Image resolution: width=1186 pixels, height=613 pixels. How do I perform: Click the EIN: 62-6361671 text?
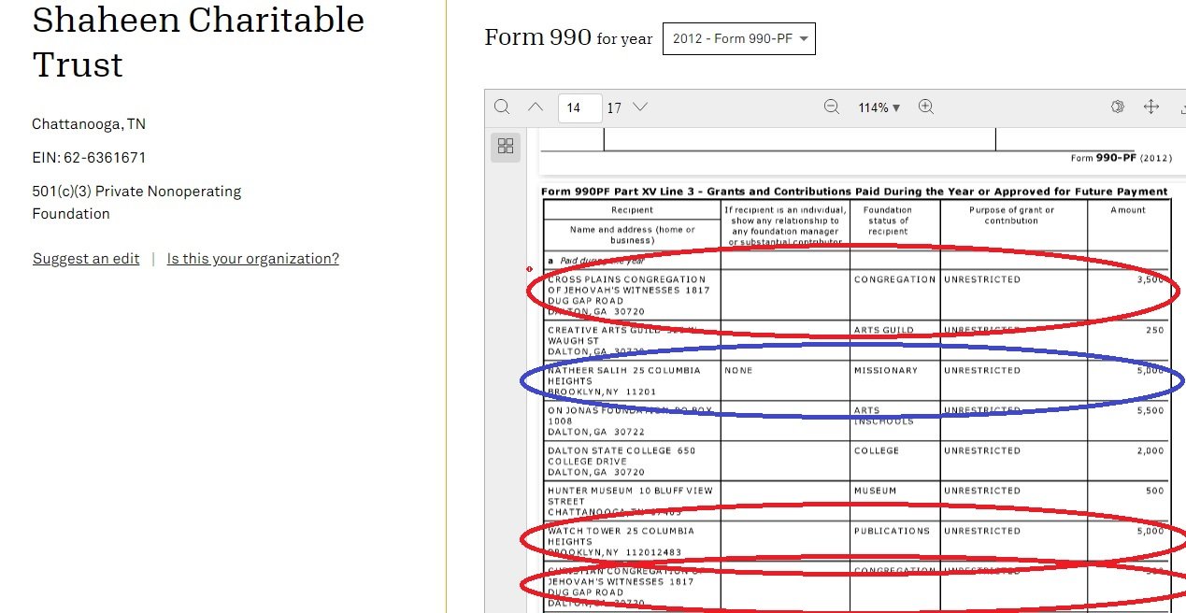[x=89, y=158]
